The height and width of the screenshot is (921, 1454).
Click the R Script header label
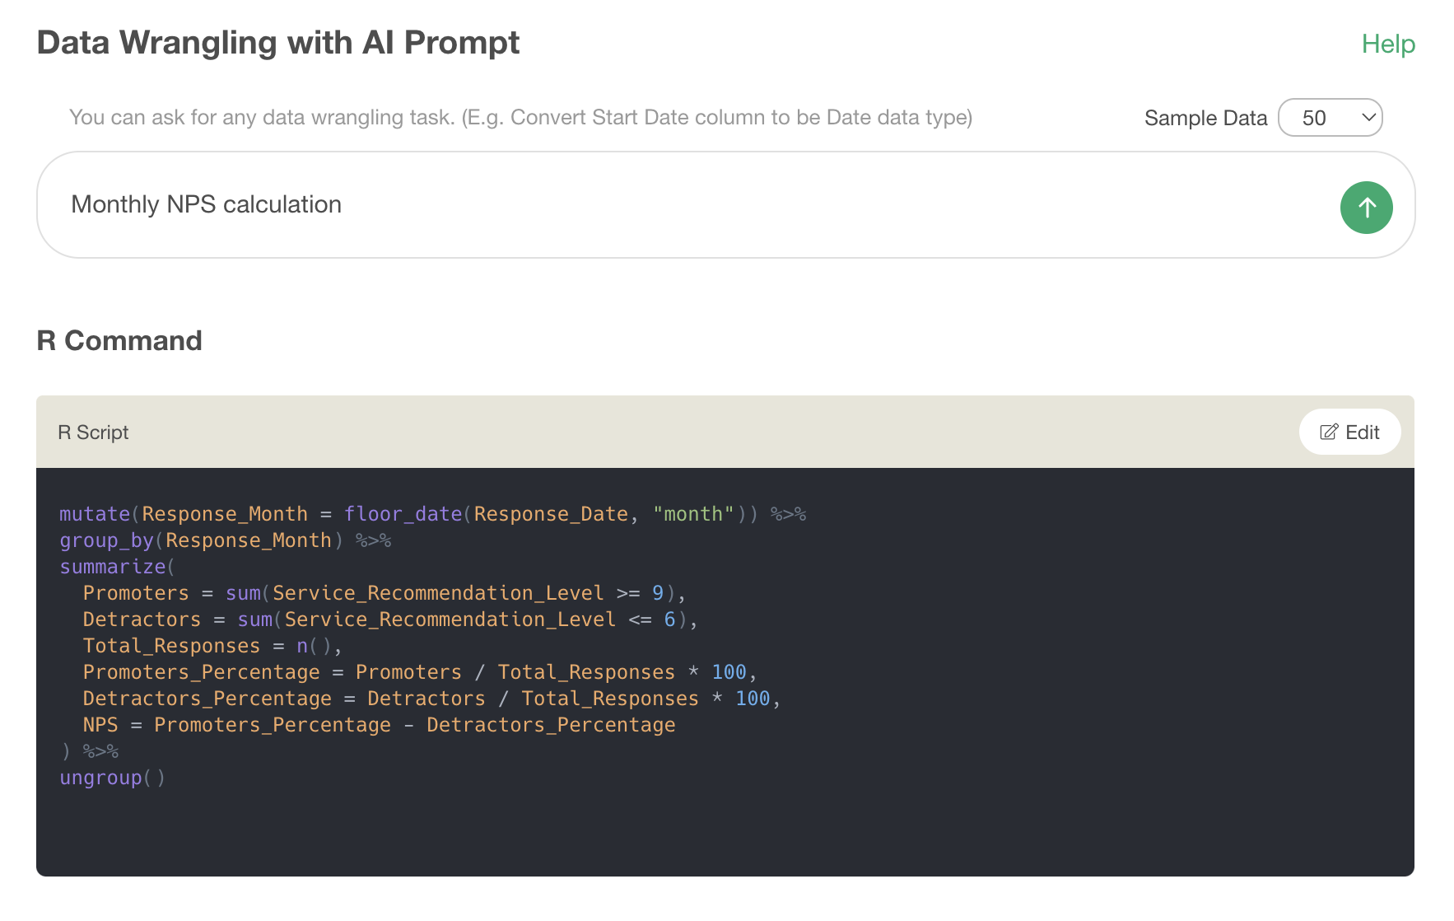[93, 432]
